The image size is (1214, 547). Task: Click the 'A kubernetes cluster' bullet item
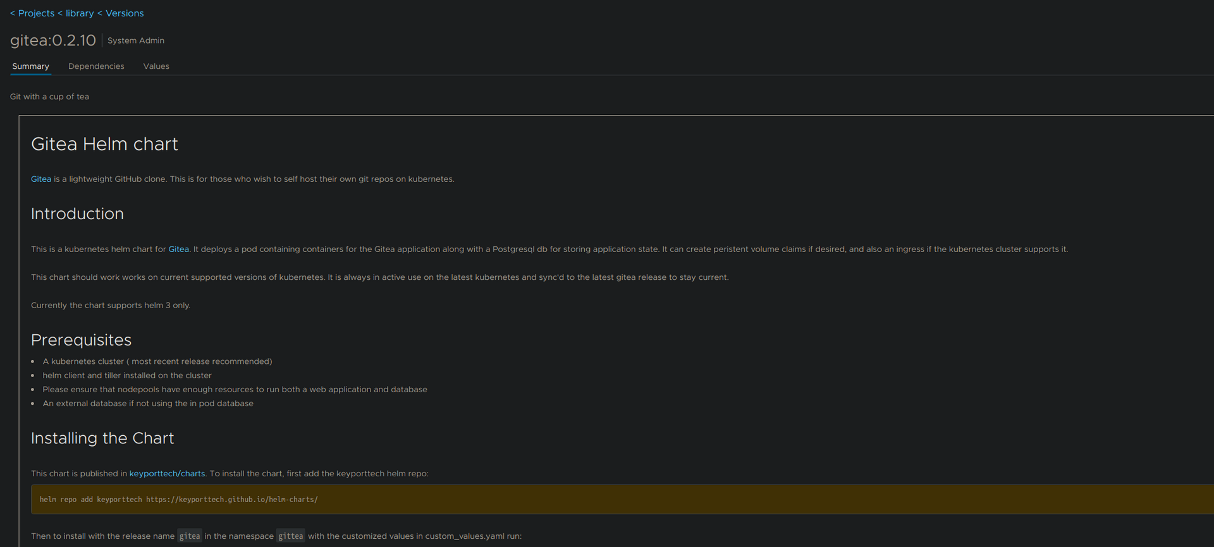pyautogui.click(x=157, y=361)
